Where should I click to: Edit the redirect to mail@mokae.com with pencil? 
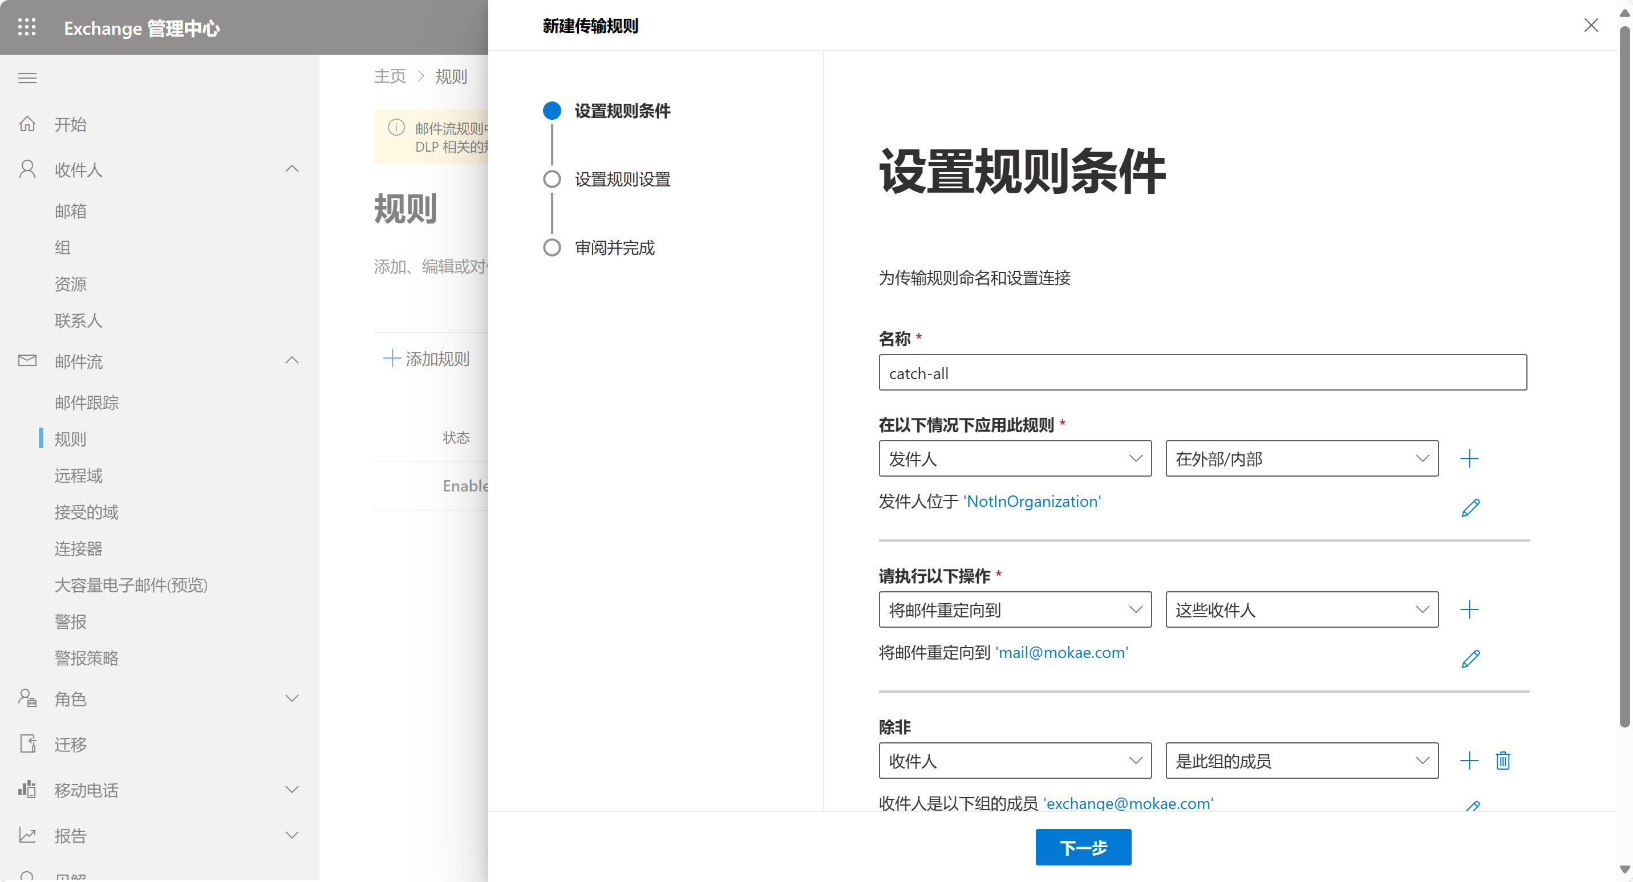(1470, 659)
